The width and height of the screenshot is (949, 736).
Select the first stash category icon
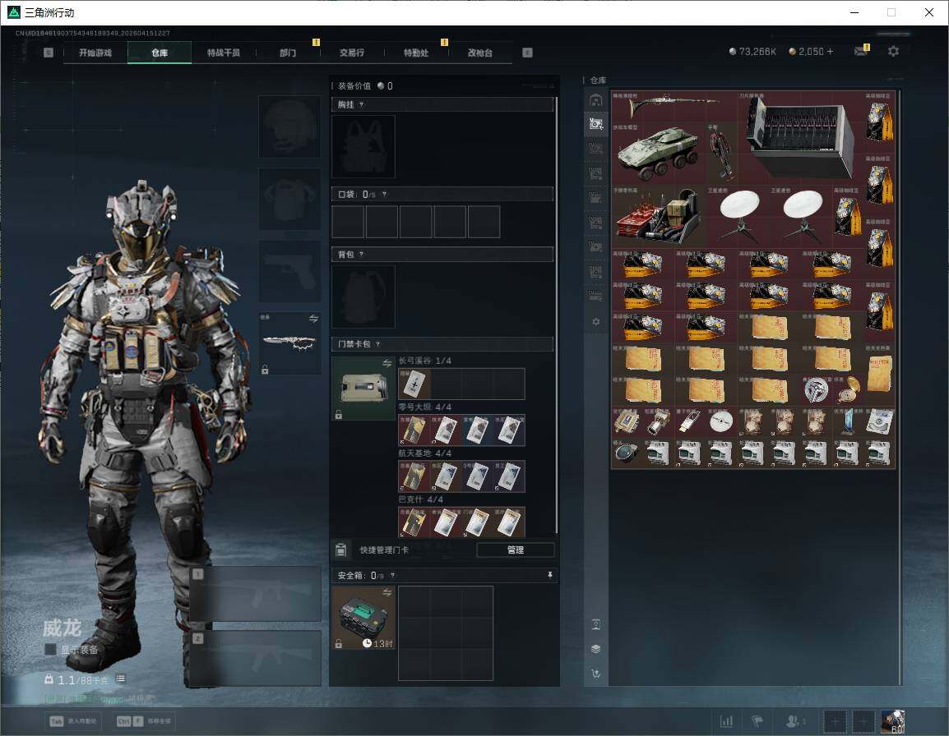595,100
